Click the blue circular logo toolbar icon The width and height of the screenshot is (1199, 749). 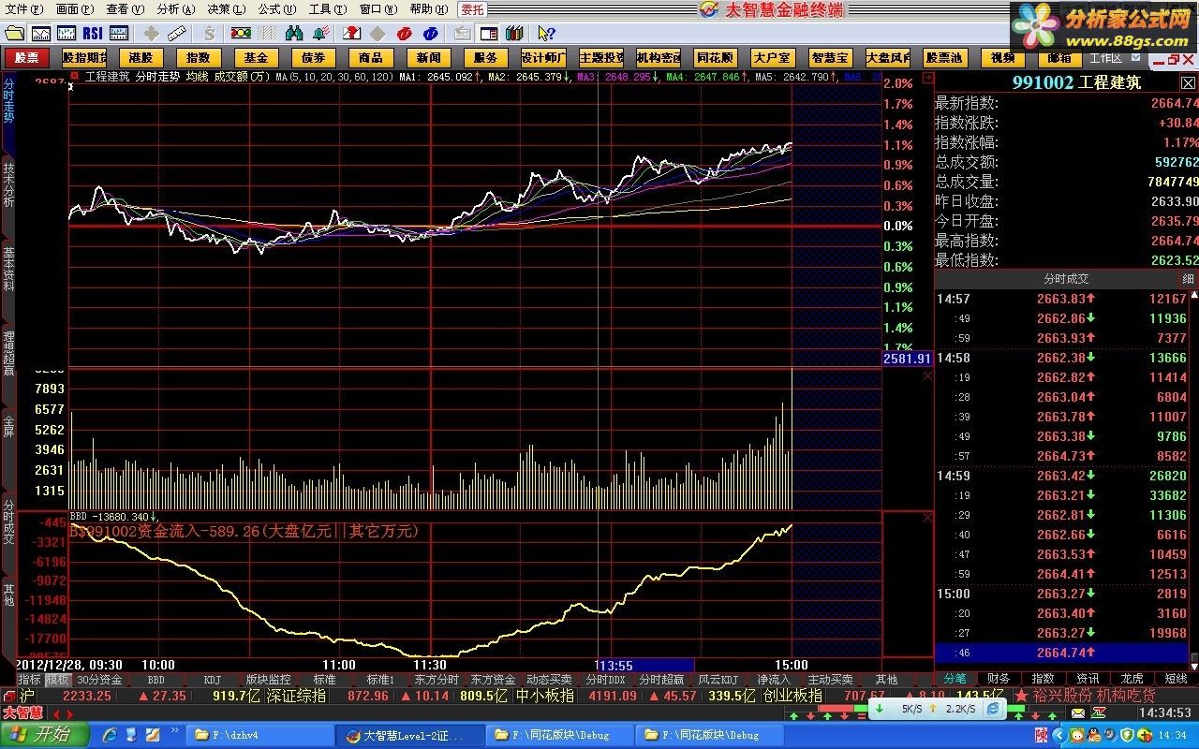(x=430, y=34)
